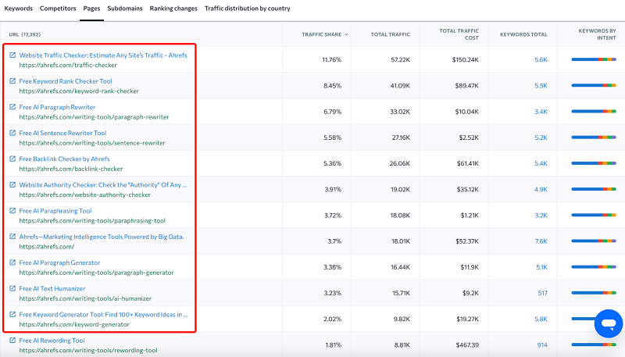Click Total Traffic Cost column header
Screen dimensions: 625x357
pyautogui.click(x=459, y=34)
